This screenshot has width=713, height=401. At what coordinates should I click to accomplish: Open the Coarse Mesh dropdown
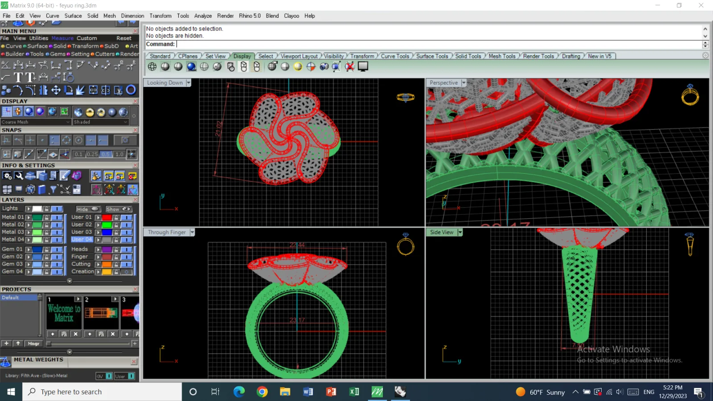click(x=36, y=122)
